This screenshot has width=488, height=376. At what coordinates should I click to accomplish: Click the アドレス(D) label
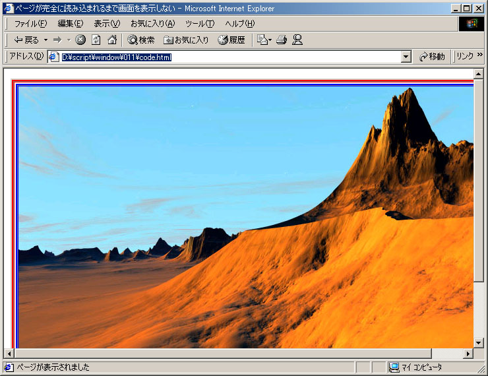tap(26, 56)
